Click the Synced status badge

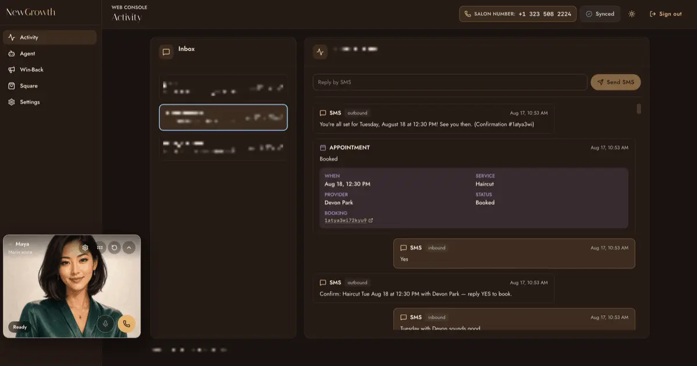point(600,14)
